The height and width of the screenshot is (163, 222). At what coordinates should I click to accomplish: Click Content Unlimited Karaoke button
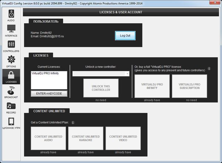click(86, 138)
